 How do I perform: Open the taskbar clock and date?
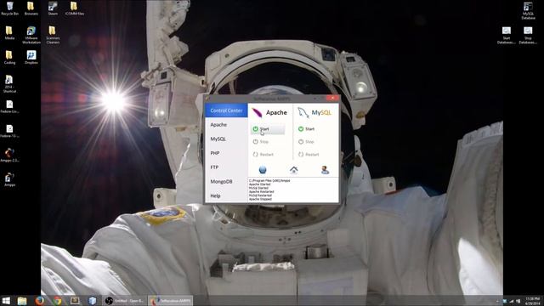(x=533, y=301)
